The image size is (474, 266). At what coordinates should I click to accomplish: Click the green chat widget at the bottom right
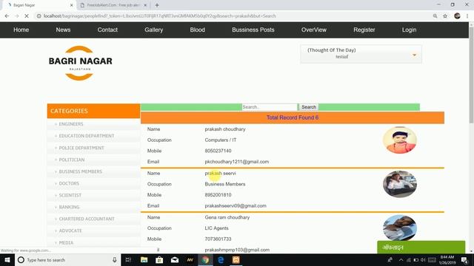(x=421, y=247)
